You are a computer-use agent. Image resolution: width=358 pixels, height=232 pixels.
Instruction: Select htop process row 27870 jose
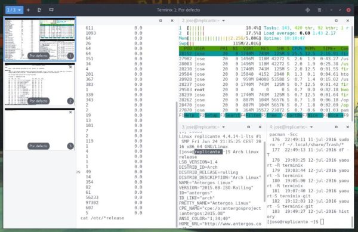click(264, 110)
